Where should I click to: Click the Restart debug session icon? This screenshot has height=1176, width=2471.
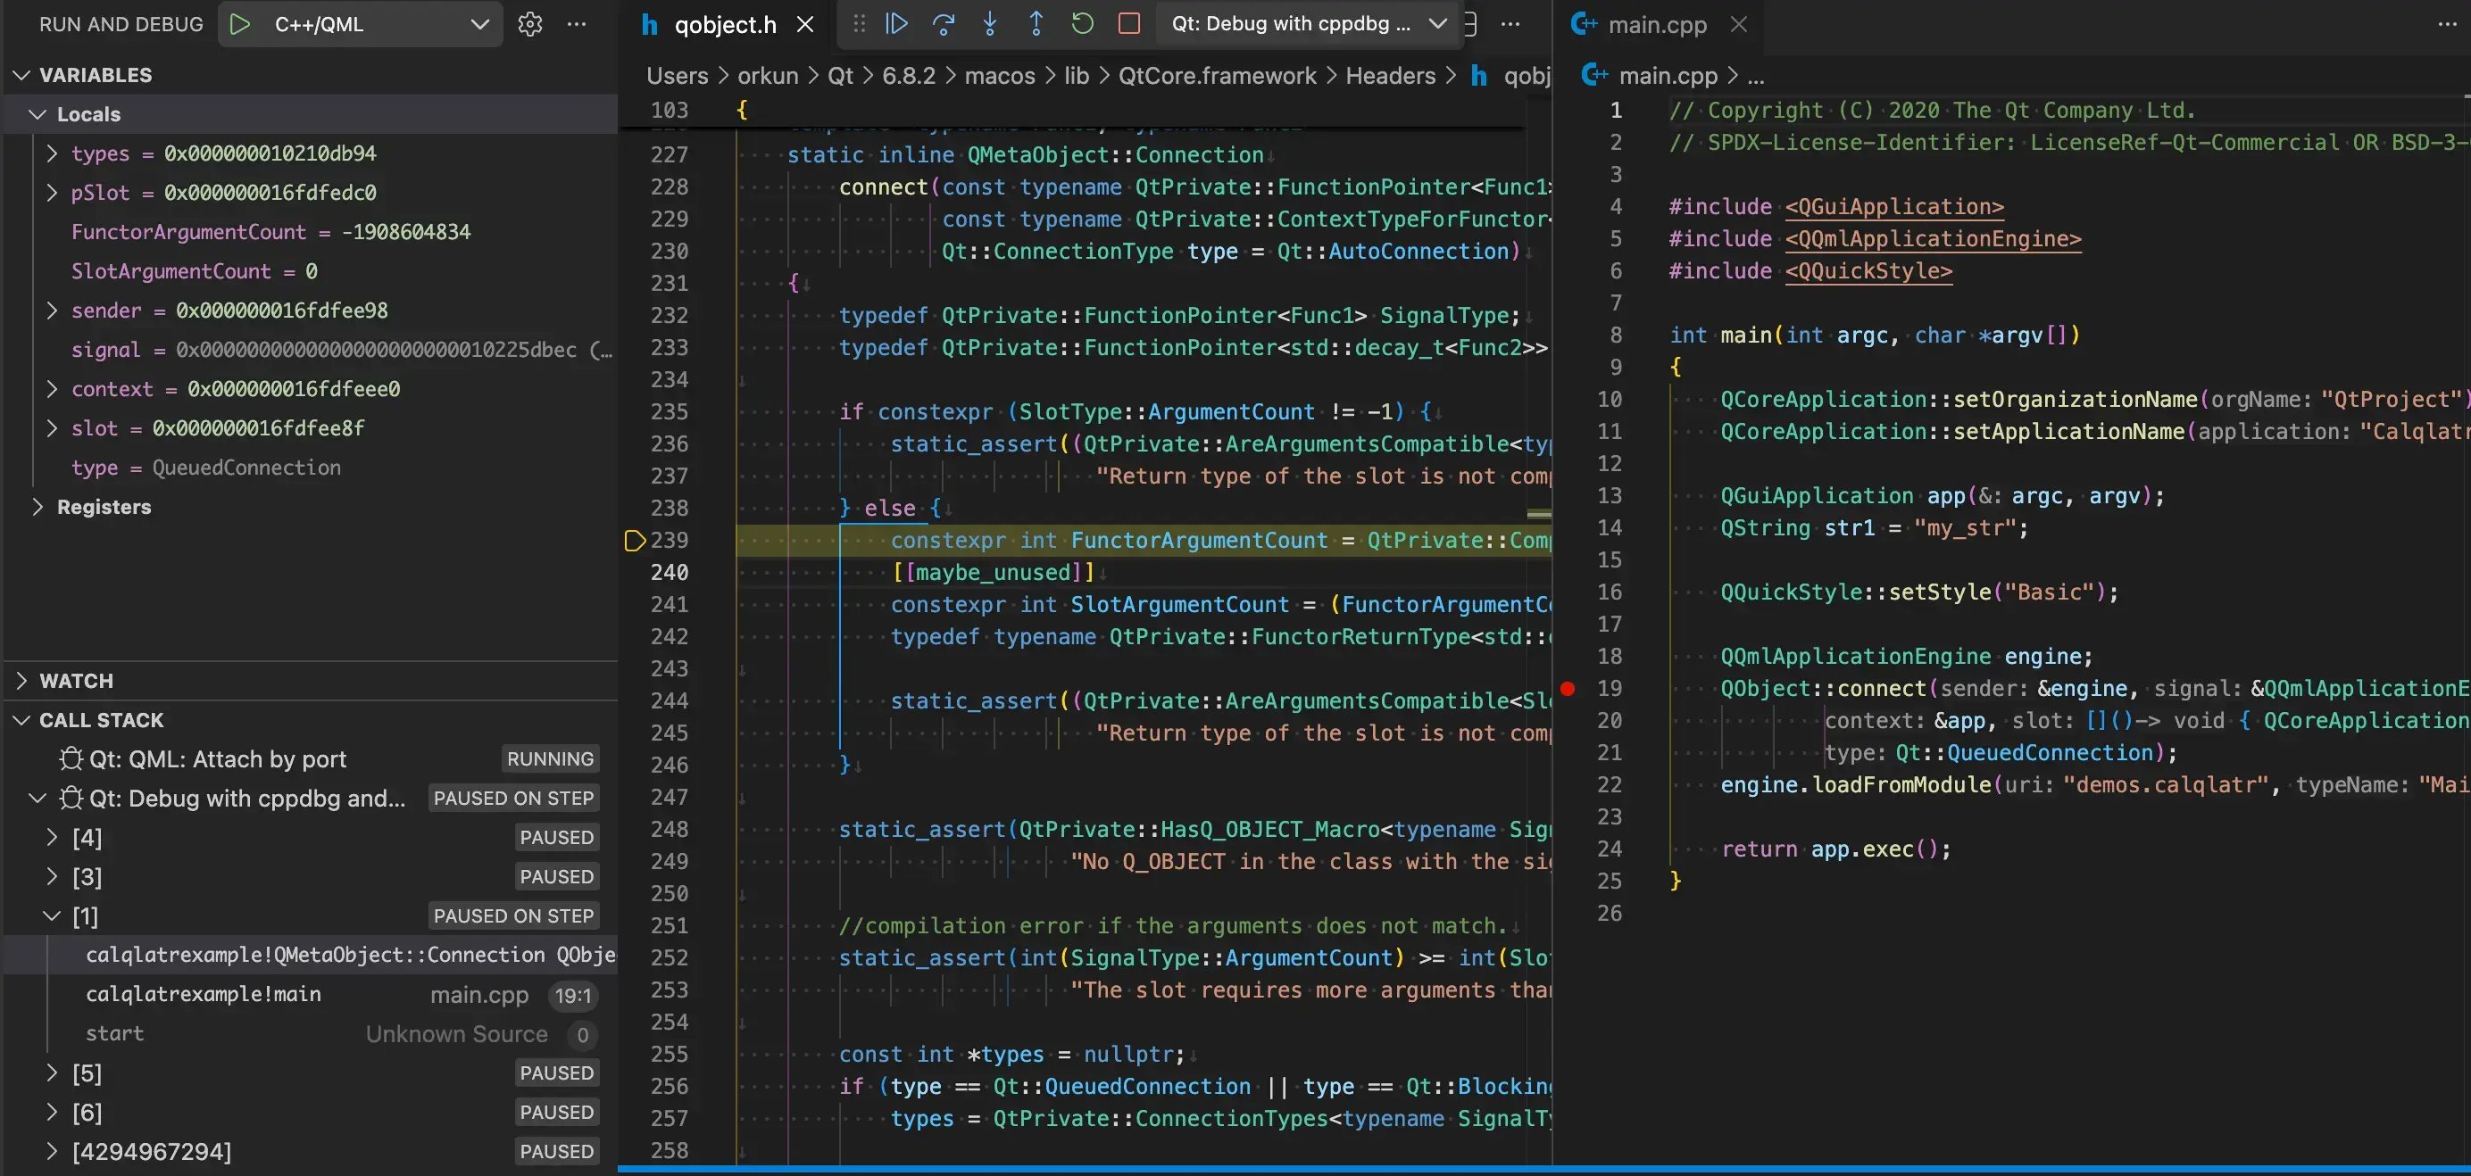pyautogui.click(x=1082, y=24)
